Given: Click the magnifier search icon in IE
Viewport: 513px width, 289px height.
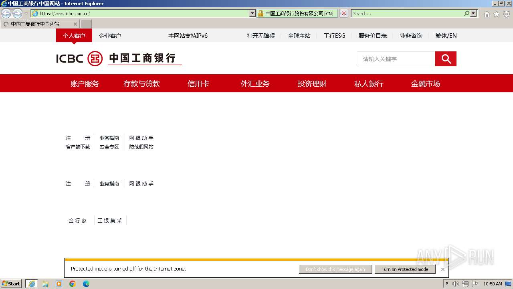Looking at the screenshot, I should (x=467, y=13).
